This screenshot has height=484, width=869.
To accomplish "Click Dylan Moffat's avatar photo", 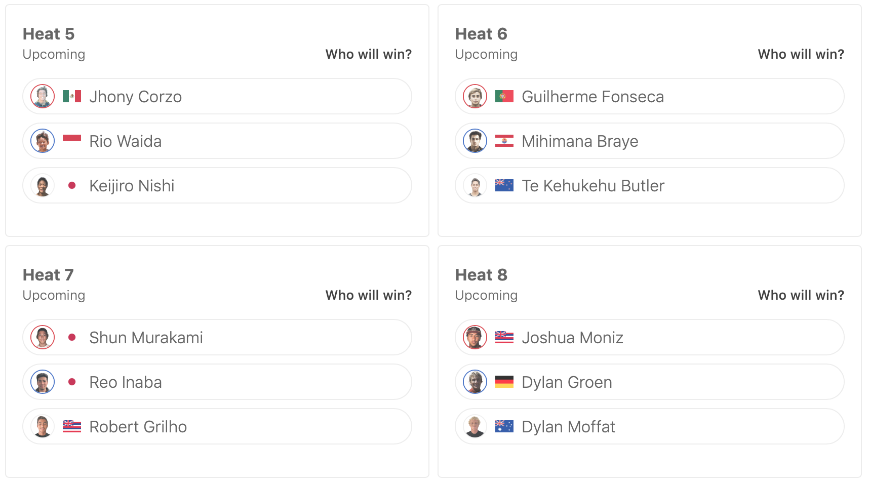I will [475, 426].
